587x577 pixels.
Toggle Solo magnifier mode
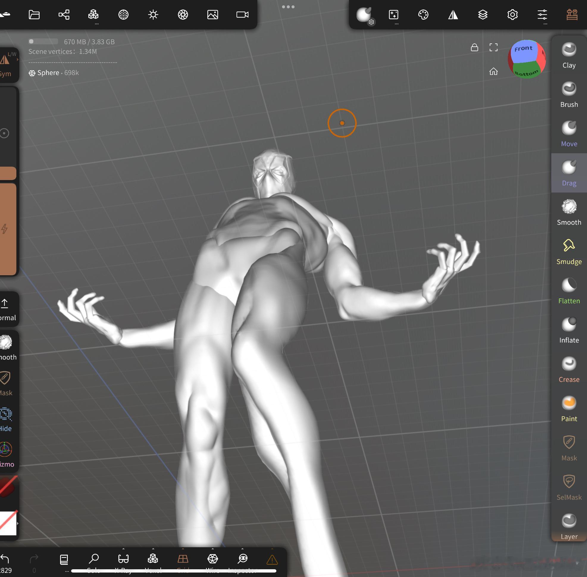[94, 562]
